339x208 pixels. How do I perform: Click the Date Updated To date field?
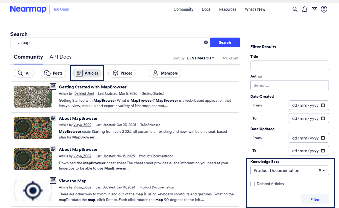coord(309,151)
